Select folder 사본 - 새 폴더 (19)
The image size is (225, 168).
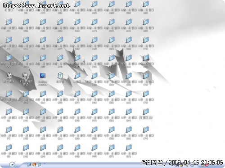pos(43,43)
